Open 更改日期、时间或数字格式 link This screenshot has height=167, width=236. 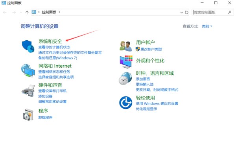coord(157,90)
